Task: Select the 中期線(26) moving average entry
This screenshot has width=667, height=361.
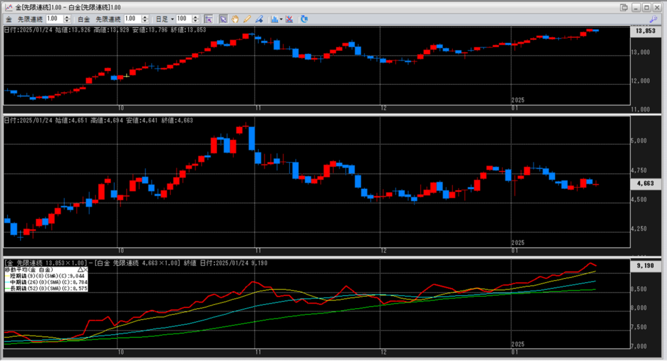Action: coord(46,282)
